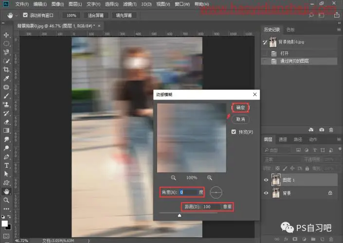343x243 pixels.
Task: Expand status bar info arrow
Action: coord(89,241)
